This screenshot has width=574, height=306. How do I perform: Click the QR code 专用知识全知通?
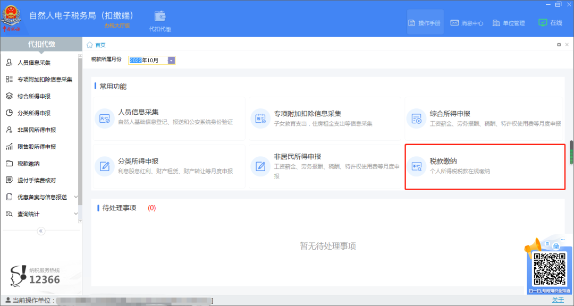(x=550, y=269)
